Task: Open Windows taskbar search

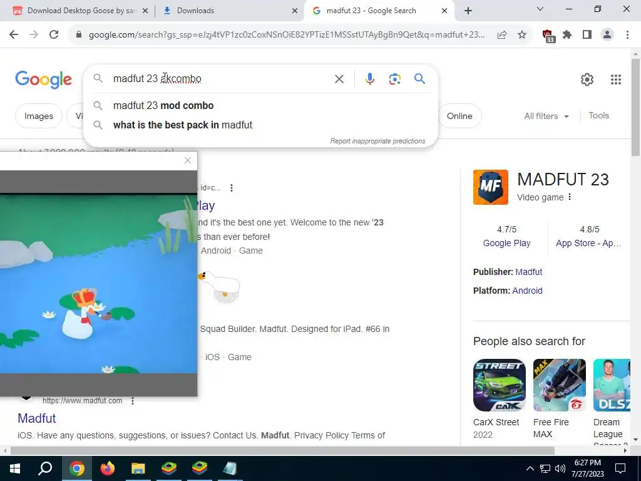Action: [x=45, y=468]
